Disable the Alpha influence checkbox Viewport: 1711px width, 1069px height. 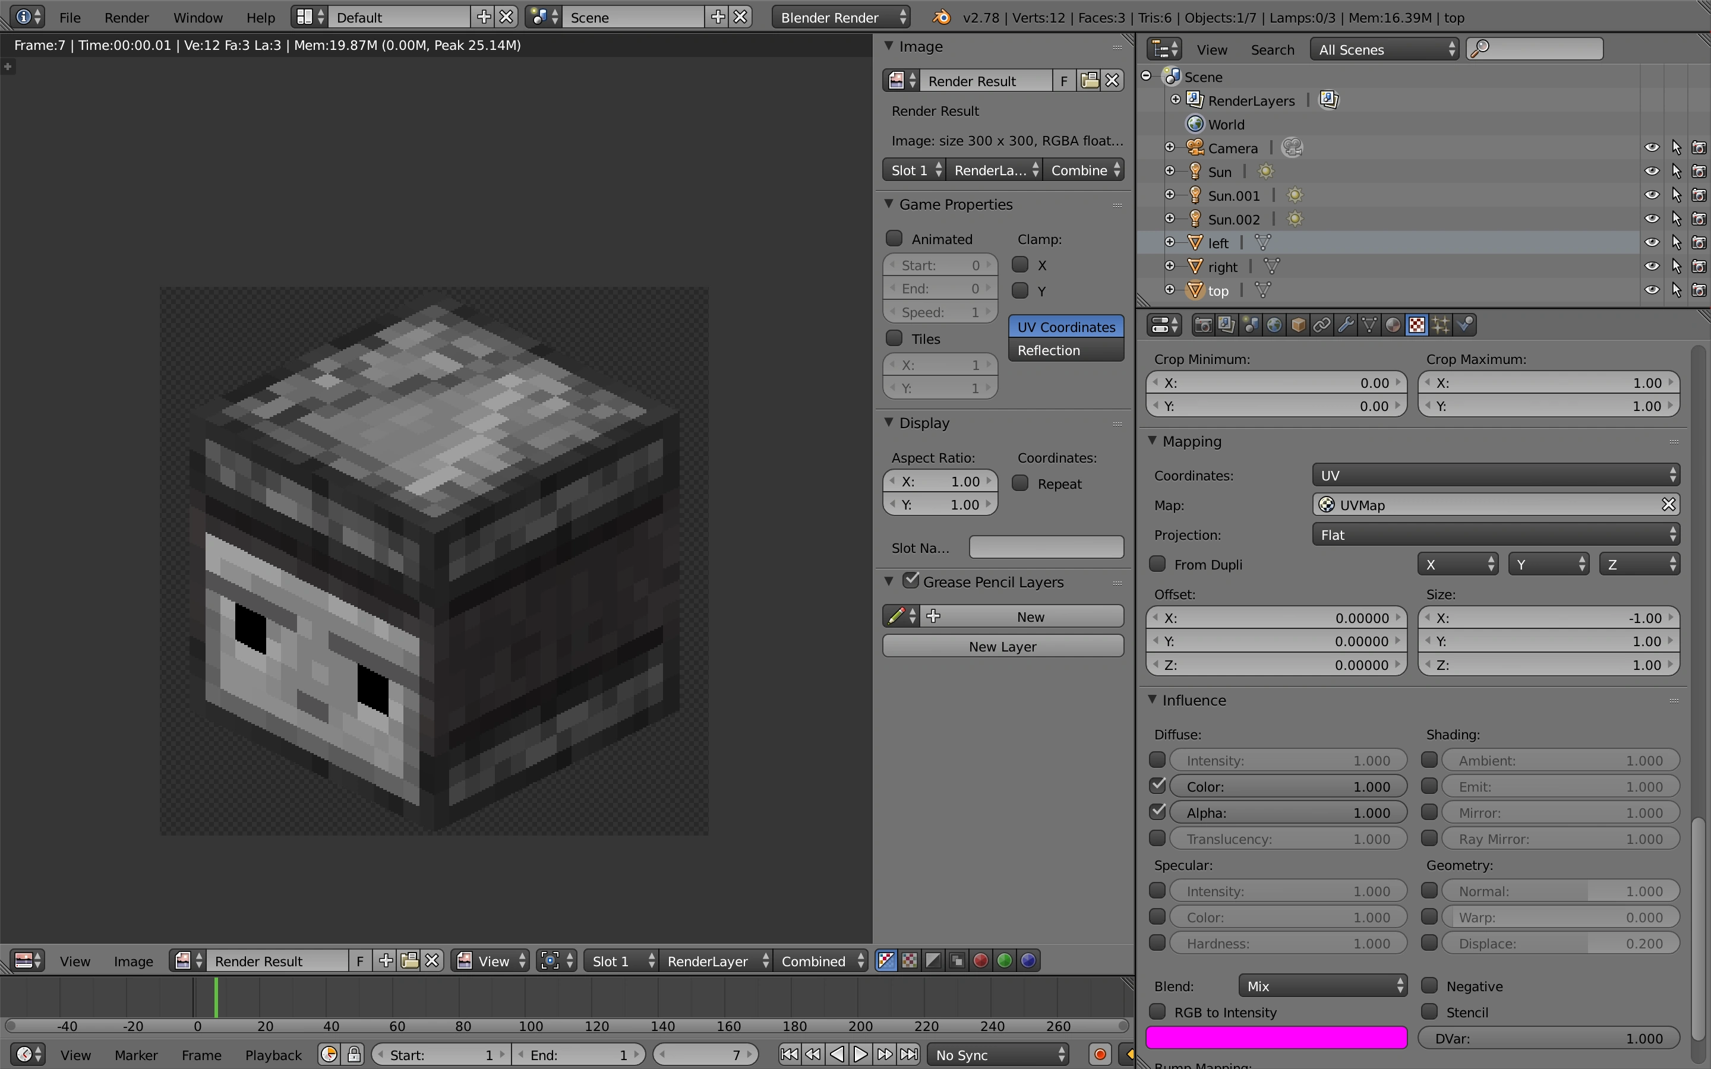[1157, 812]
